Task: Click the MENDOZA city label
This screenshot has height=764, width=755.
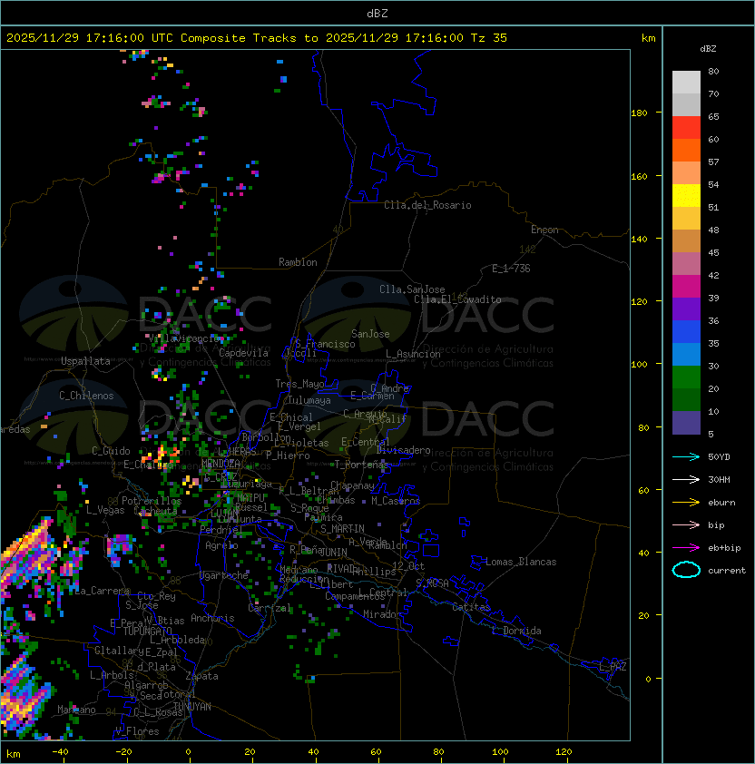Action: pyautogui.click(x=221, y=464)
